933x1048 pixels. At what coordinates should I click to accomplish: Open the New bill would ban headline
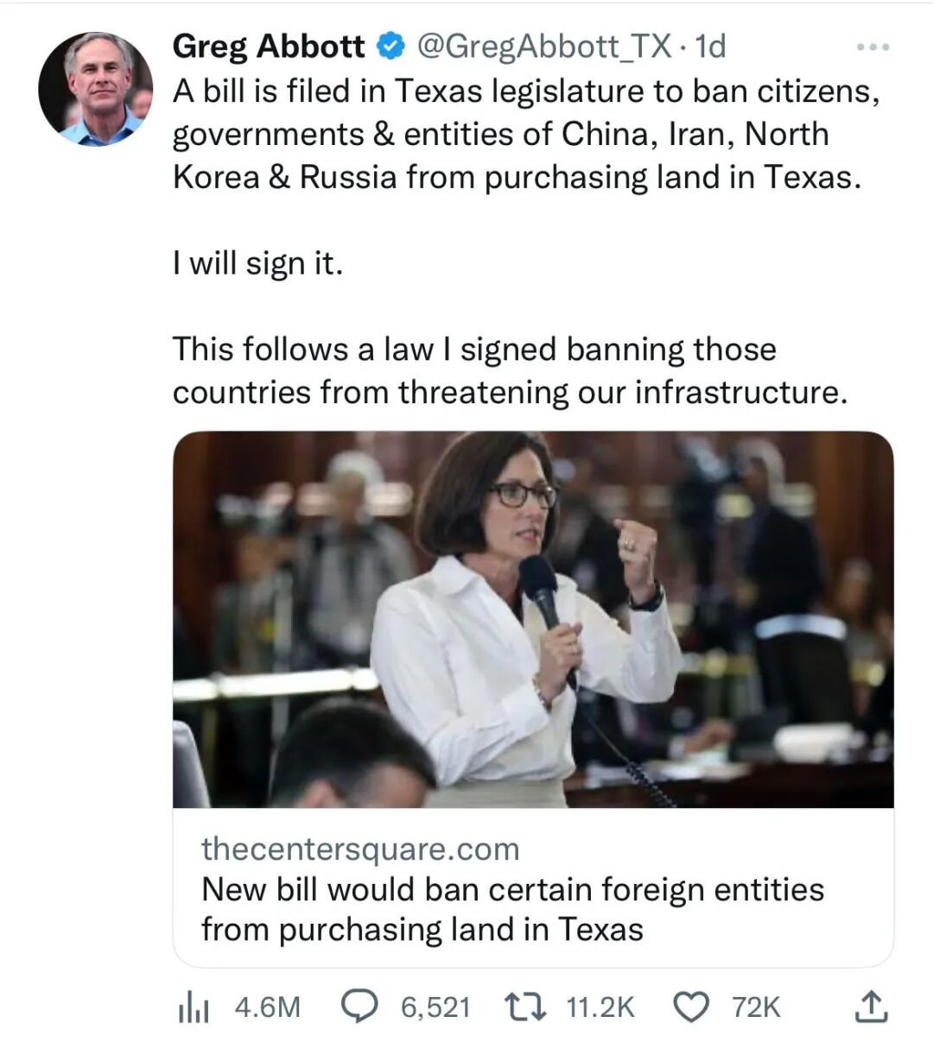[512, 909]
